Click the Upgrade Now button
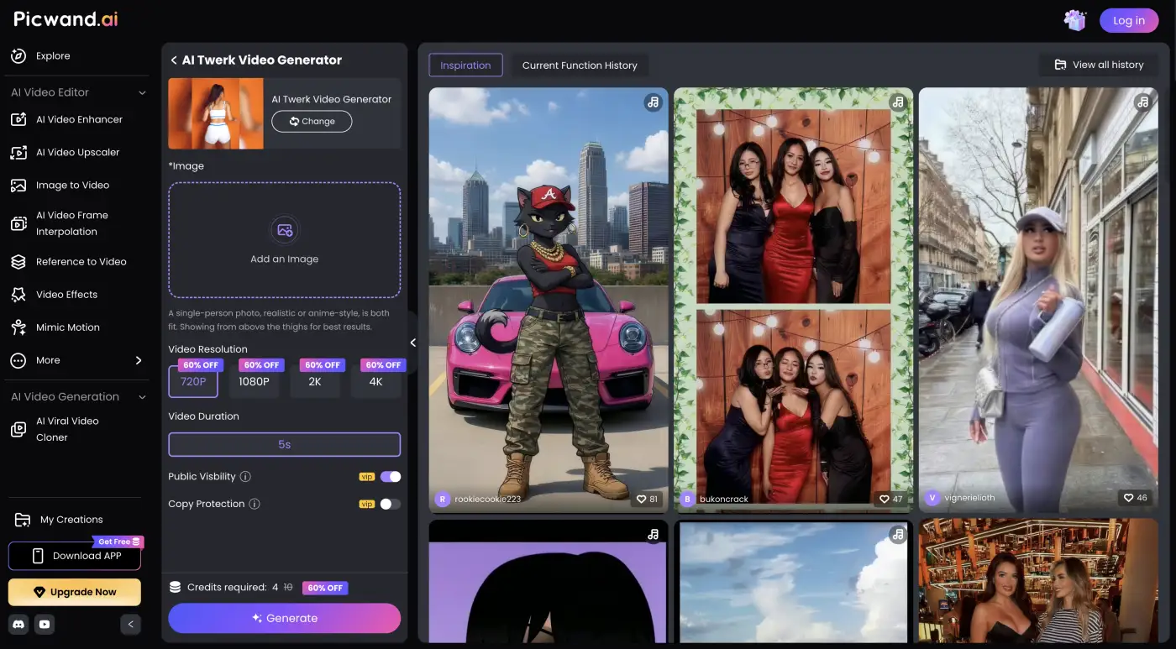The image size is (1176, 649). [x=75, y=592]
